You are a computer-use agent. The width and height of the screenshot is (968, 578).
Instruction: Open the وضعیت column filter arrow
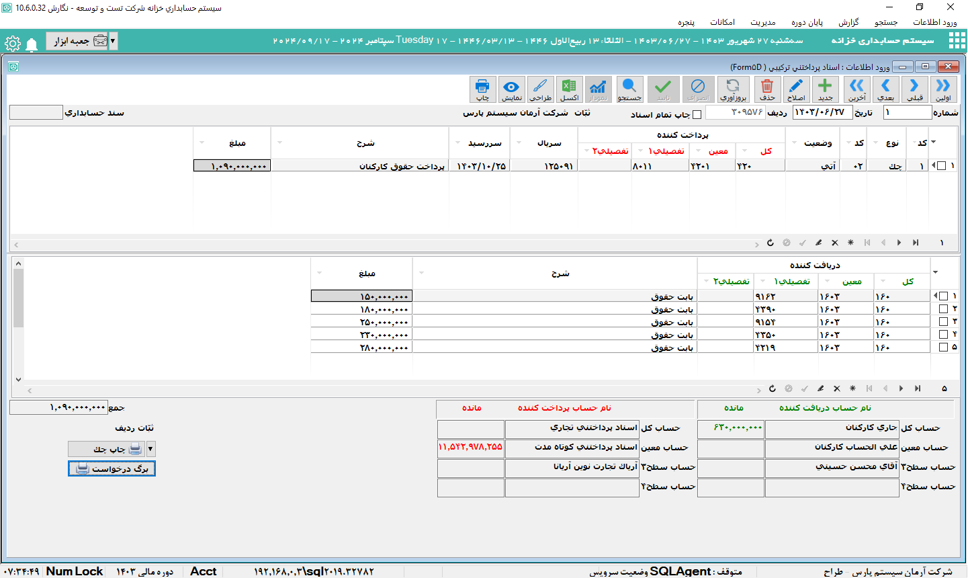795,142
